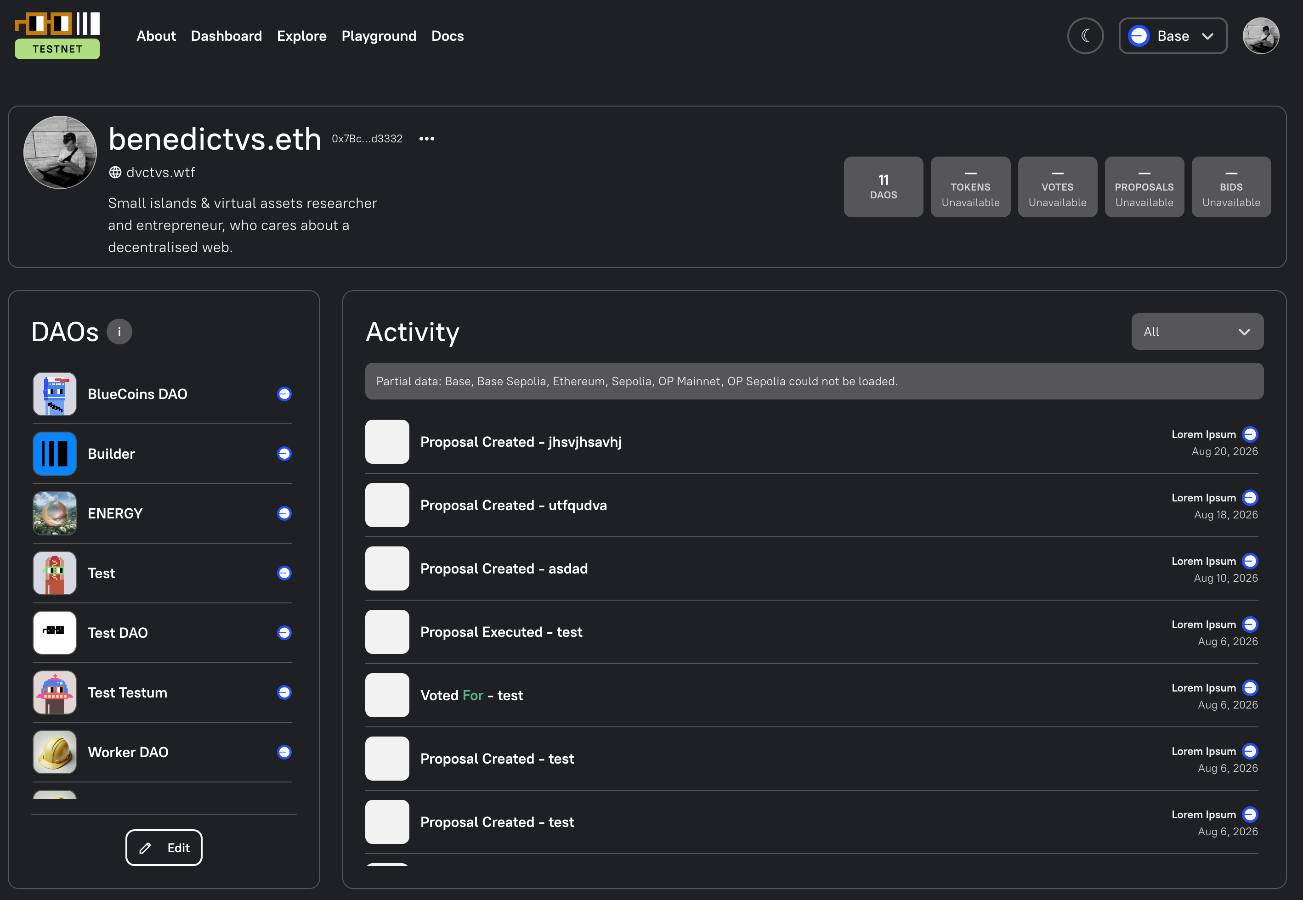Click Base chain icon beside BlueCoins DAO
The width and height of the screenshot is (1303, 900).
click(284, 394)
